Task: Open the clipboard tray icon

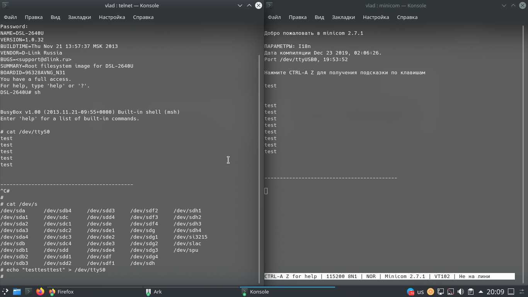Action: (x=470, y=292)
